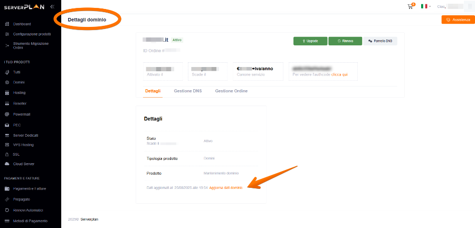The width and height of the screenshot is (475, 228).
Task: Open Metodi di Pagamento in sidebar
Action: pyautogui.click(x=30, y=221)
